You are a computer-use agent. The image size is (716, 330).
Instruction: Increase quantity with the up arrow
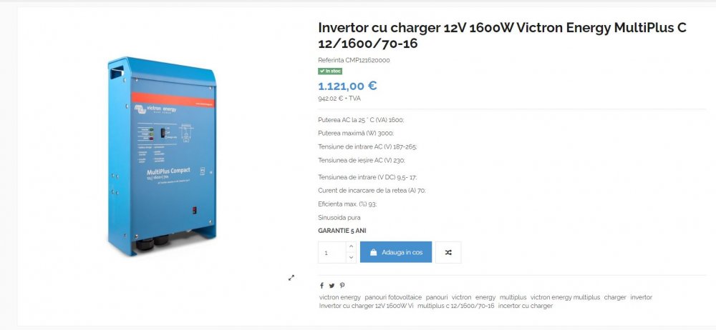point(351,246)
